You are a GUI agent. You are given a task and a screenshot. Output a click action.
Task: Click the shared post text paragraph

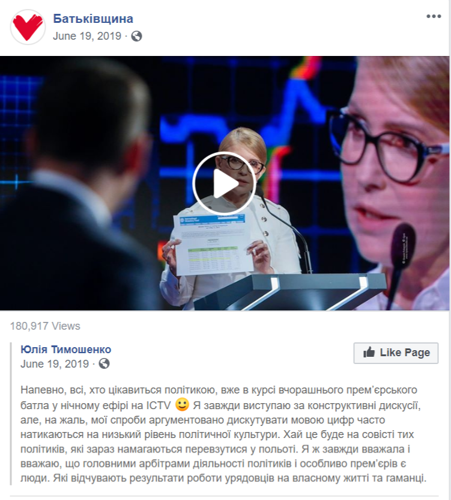223,434
